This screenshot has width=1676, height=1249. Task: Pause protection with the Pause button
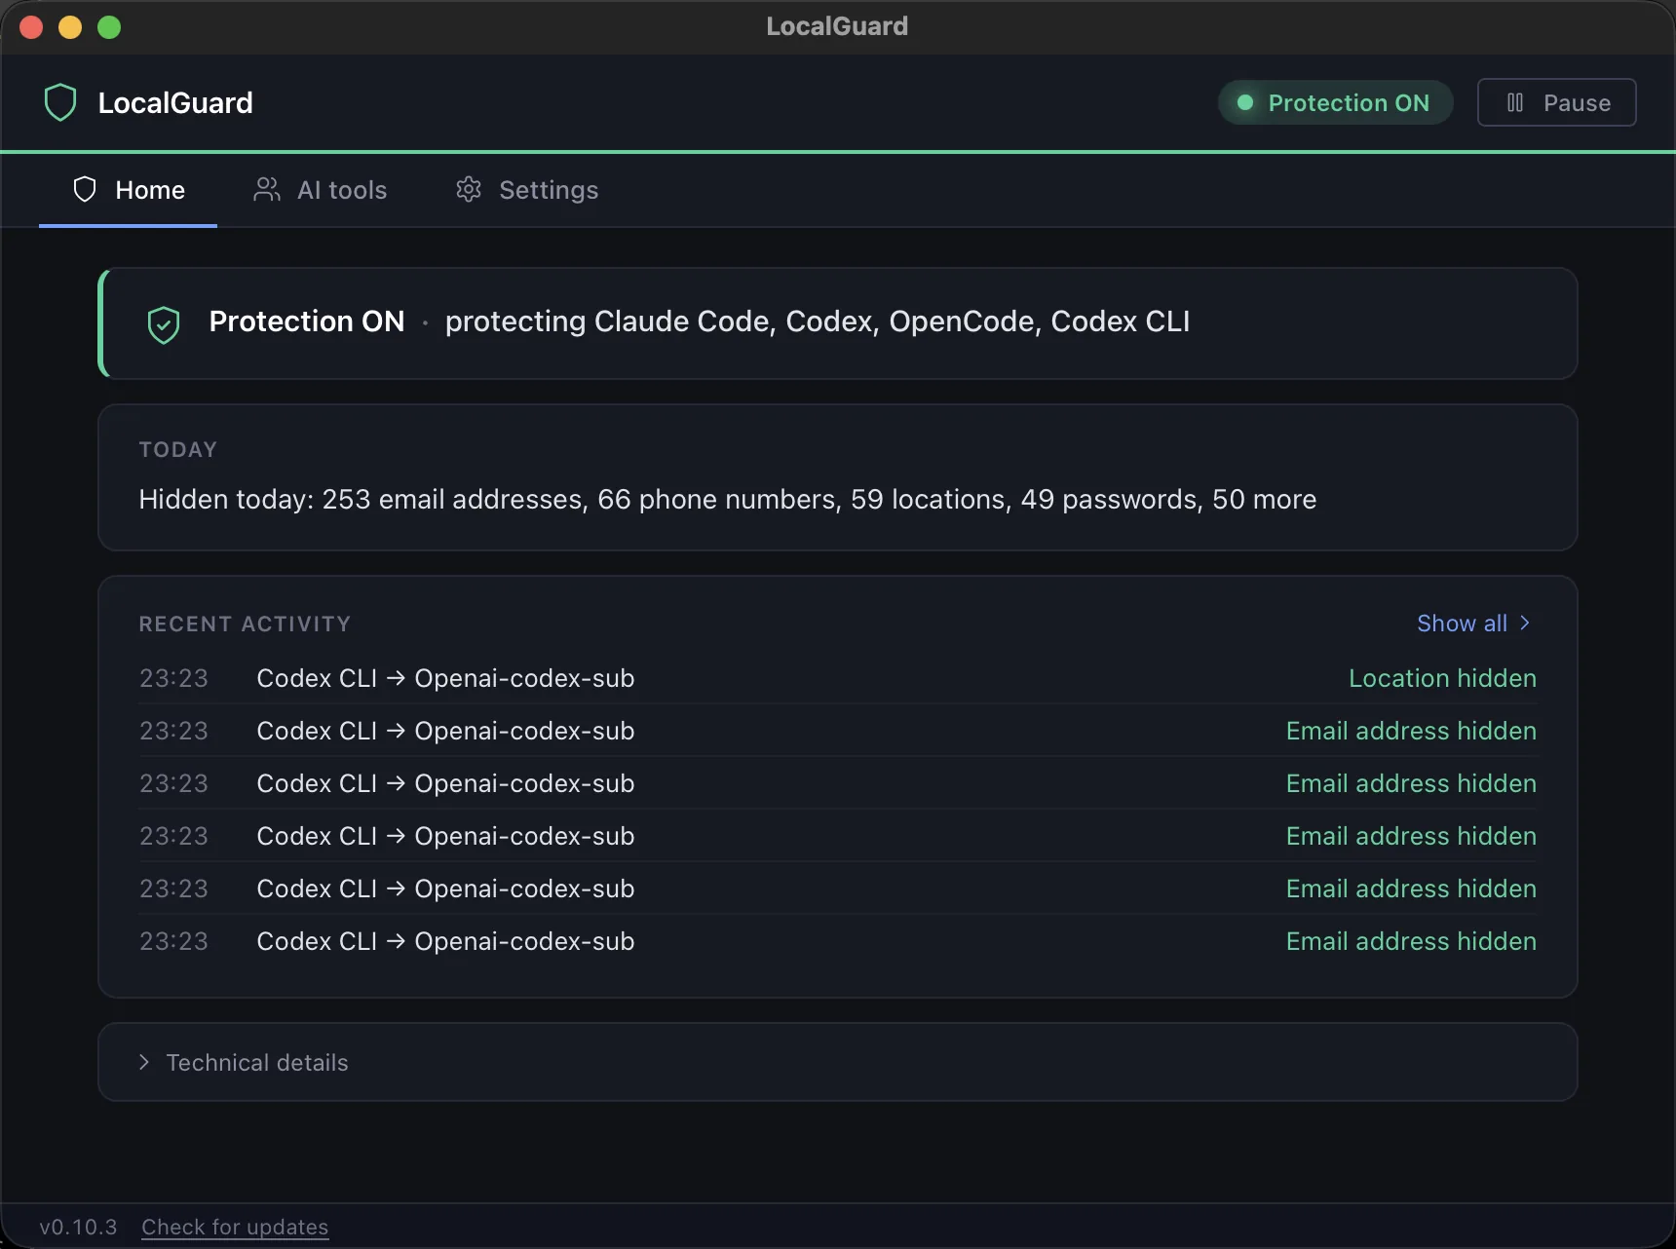[1556, 102]
